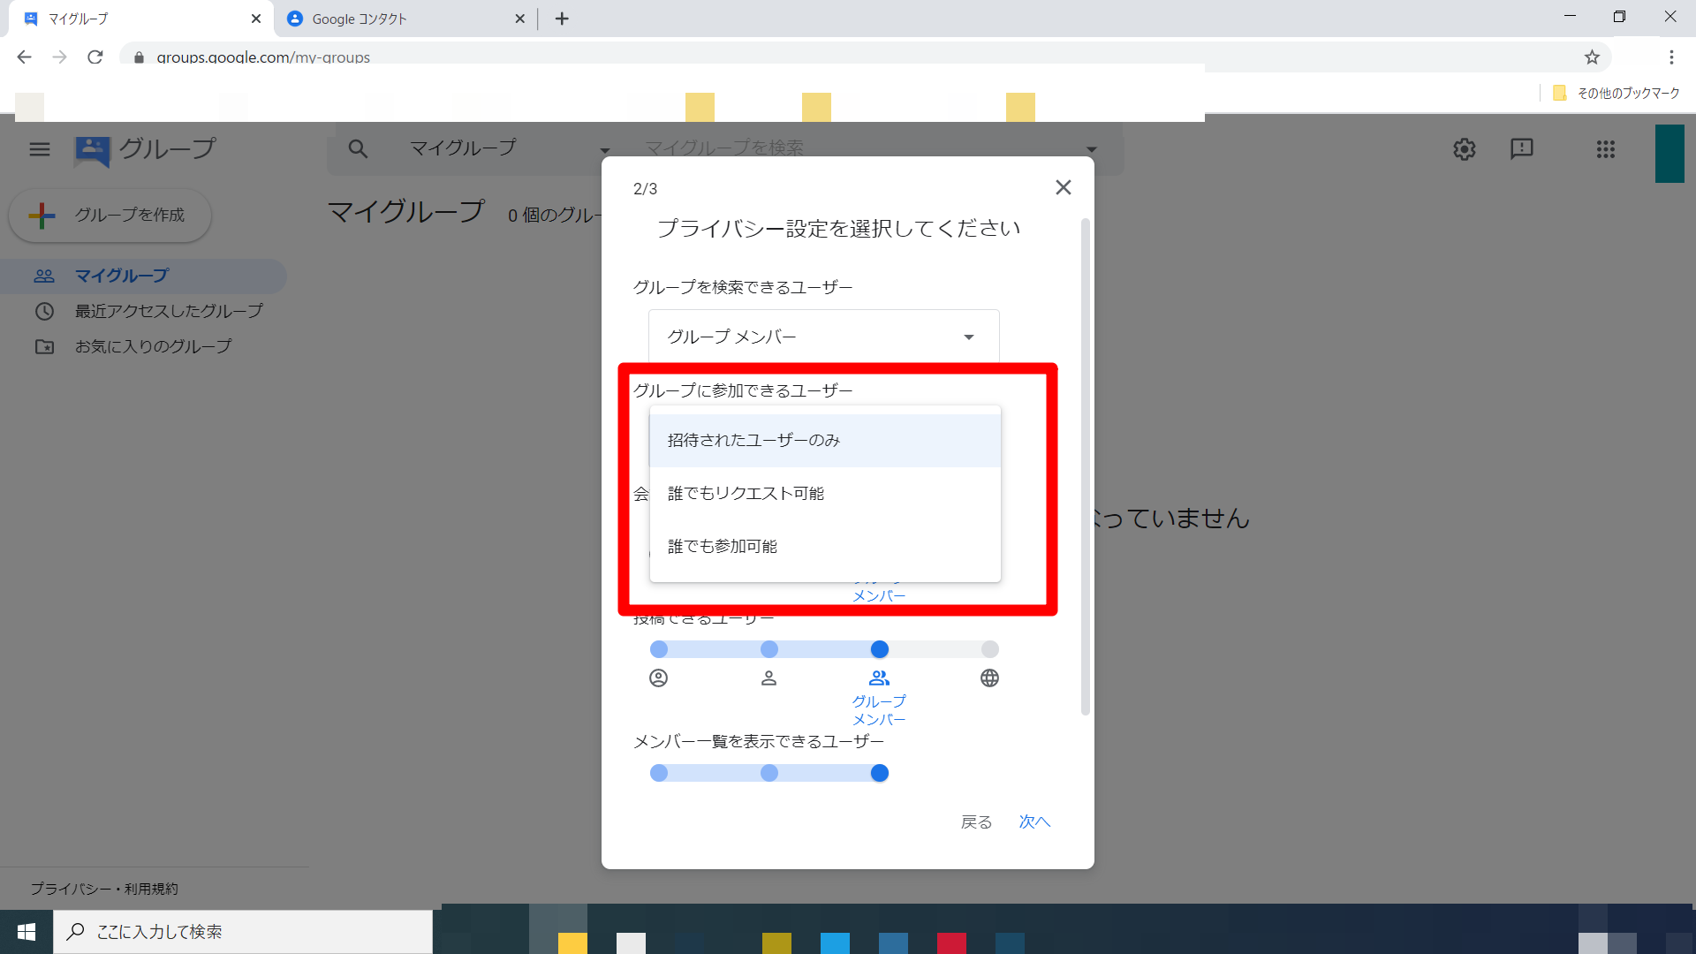
Task: Close the privacy settings dialog
Action: coord(1064,187)
